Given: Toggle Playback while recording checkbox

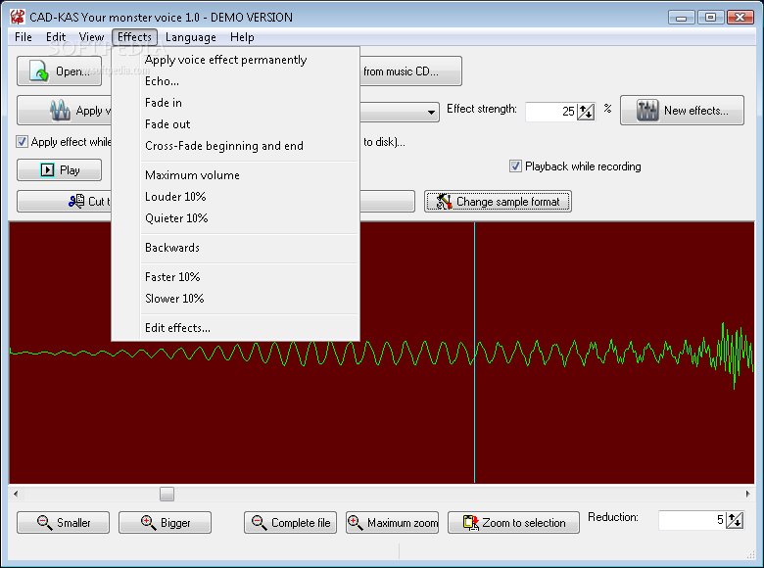Looking at the screenshot, I should point(515,166).
